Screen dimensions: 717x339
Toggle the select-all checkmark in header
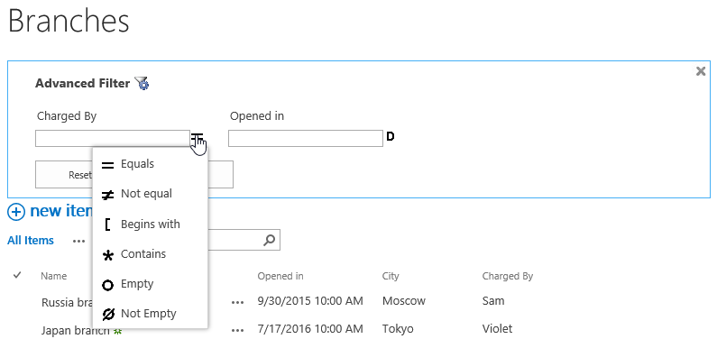pyautogui.click(x=17, y=275)
